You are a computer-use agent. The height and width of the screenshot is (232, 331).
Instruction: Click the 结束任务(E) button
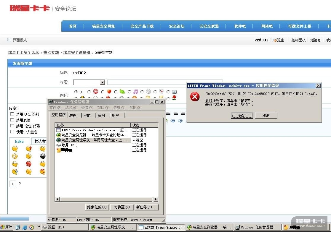click(97, 207)
